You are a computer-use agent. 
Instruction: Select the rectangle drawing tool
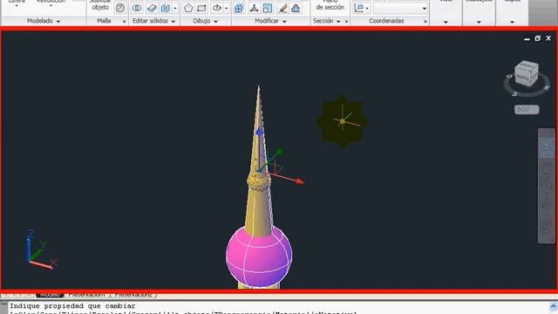coord(201,8)
